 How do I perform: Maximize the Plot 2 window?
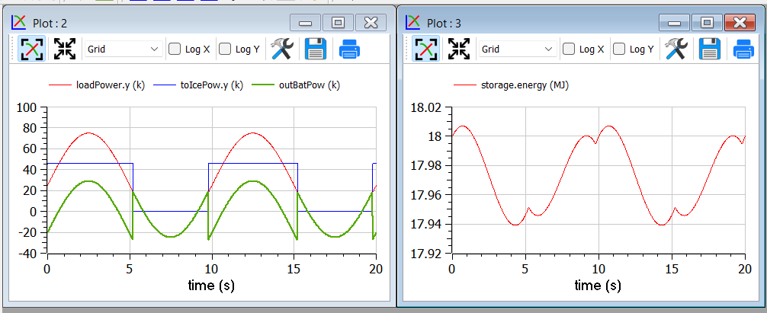tap(339, 23)
